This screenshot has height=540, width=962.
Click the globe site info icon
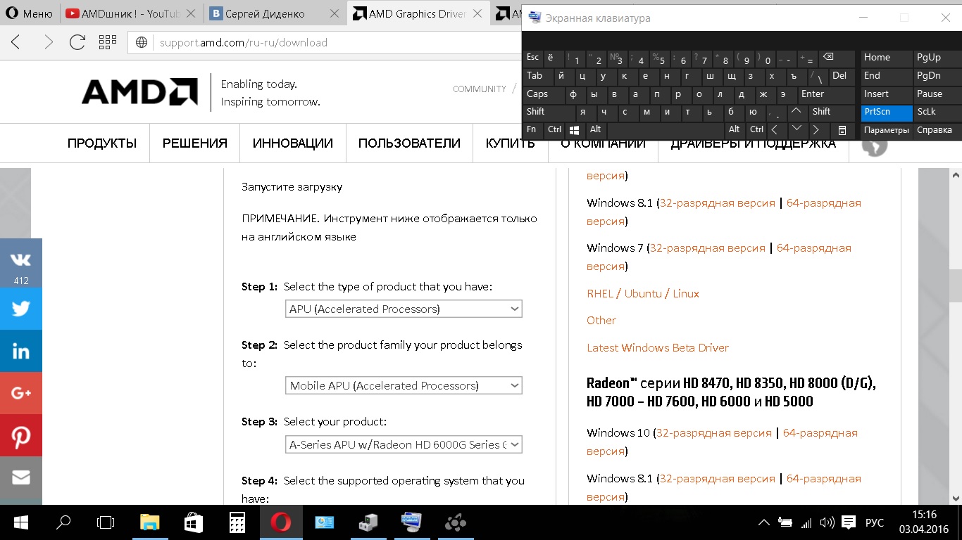[x=142, y=42]
